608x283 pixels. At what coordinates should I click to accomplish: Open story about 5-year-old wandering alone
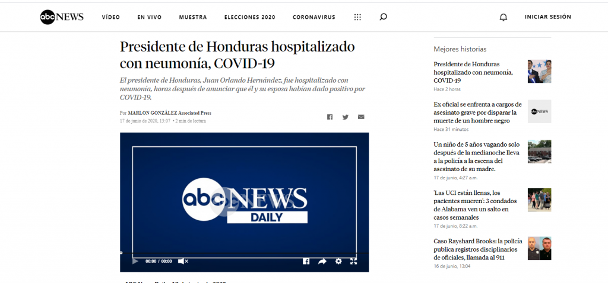point(477,156)
